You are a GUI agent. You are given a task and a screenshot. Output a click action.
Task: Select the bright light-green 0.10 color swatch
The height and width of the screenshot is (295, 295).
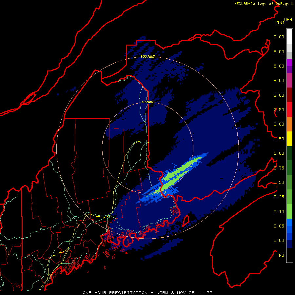[x=289, y=211]
